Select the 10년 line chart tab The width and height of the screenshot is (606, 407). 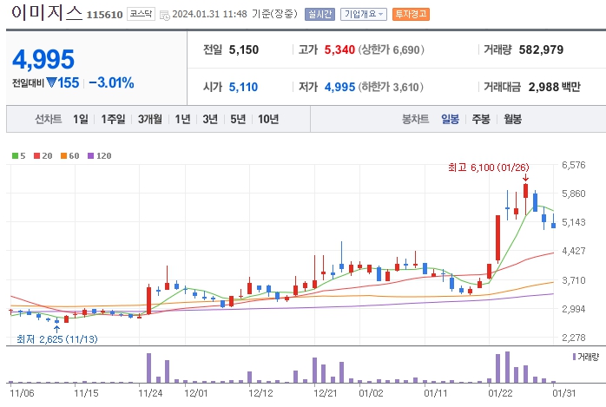click(x=268, y=119)
